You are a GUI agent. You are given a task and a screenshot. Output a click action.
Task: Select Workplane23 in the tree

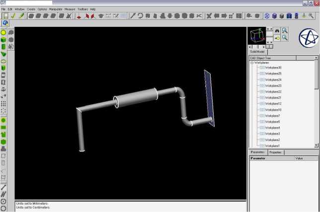[273, 85]
